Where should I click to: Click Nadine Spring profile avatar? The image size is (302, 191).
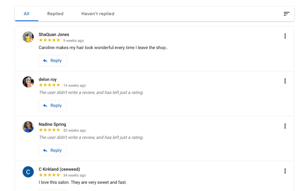pyautogui.click(x=28, y=127)
